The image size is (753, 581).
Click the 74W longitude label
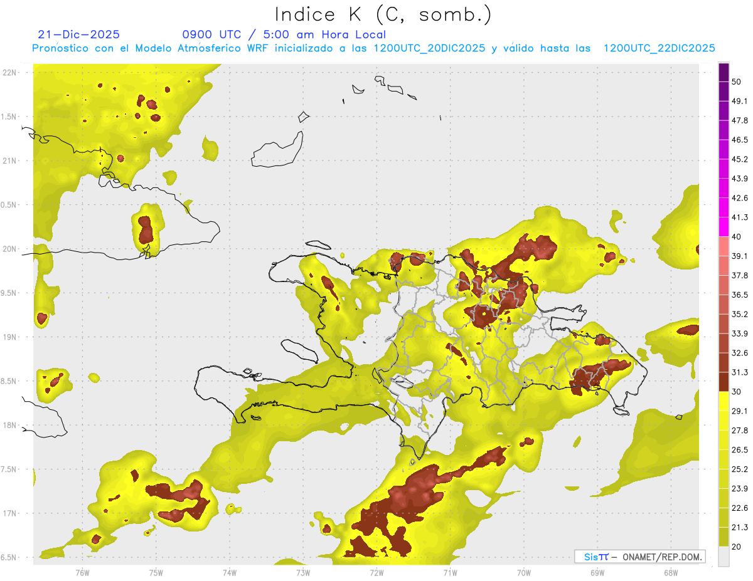[229, 573]
